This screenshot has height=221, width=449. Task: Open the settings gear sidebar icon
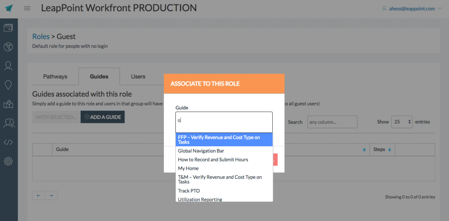coord(8,161)
